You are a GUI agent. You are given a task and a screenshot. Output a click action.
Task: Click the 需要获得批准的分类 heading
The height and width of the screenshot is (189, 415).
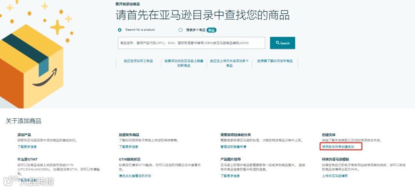tap(236, 135)
